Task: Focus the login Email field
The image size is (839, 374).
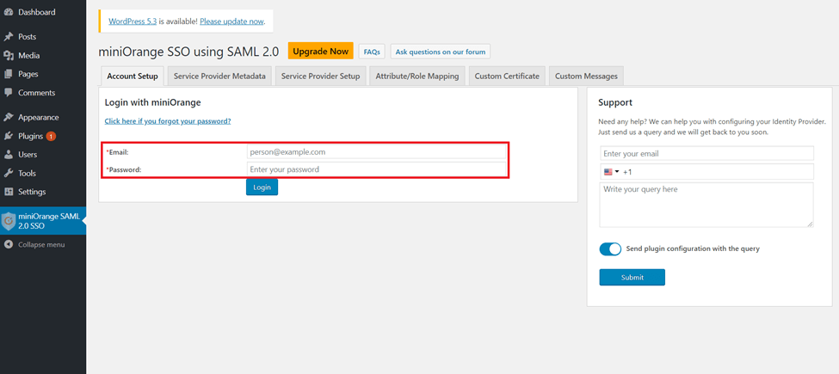Action: [376, 151]
